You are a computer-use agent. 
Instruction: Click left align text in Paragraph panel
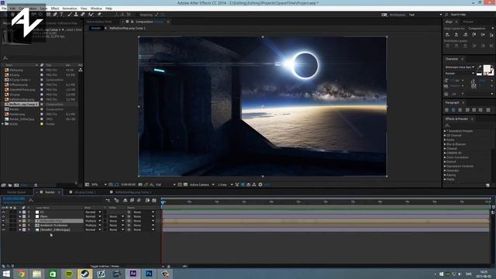[x=446, y=110]
